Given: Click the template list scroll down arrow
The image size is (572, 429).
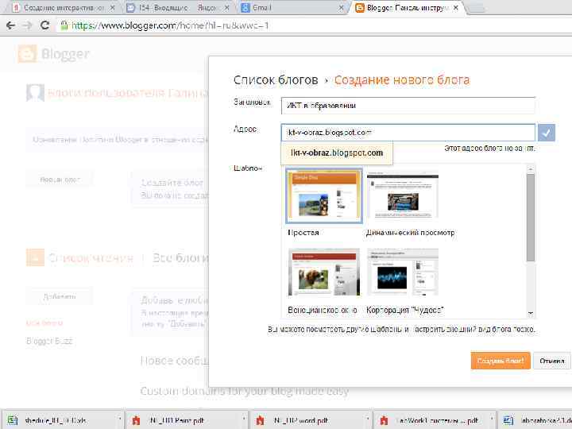Looking at the screenshot, I should pos(531,313).
